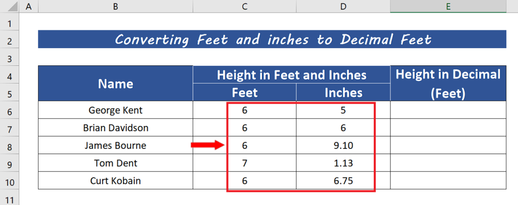518x205 pixels.
Task: Select George Kent's Inches value 5
Action: [x=343, y=110]
